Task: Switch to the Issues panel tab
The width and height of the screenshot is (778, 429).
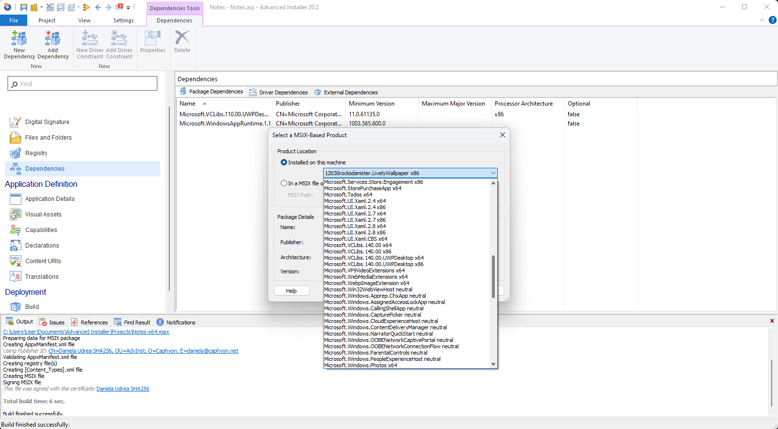Action: 52,322
